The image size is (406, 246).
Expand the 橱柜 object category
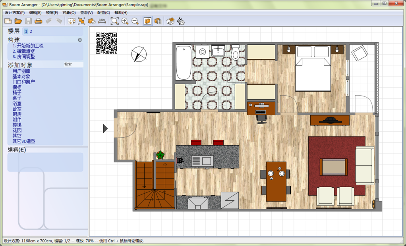pos(17,87)
